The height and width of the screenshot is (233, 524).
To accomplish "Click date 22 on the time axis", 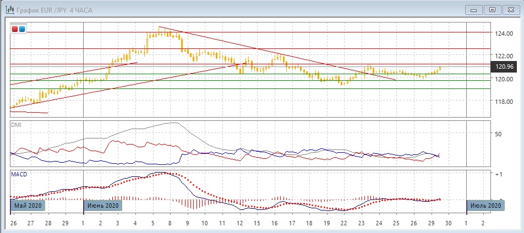I will tap(343, 224).
